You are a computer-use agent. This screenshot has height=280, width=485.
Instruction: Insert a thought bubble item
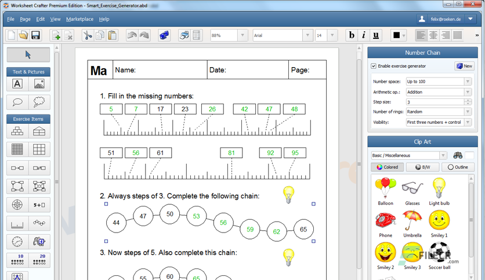pyautogui.click(x=39, y=102)
